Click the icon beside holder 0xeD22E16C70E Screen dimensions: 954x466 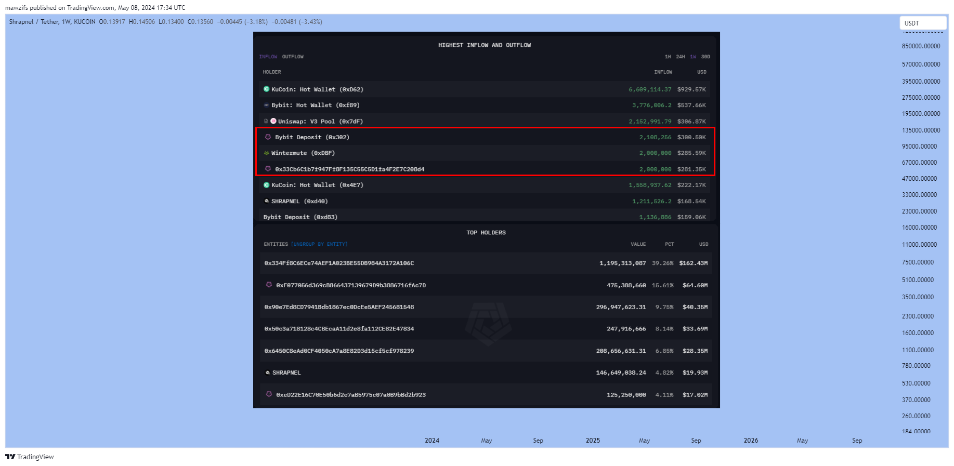[x=269, y=394]
